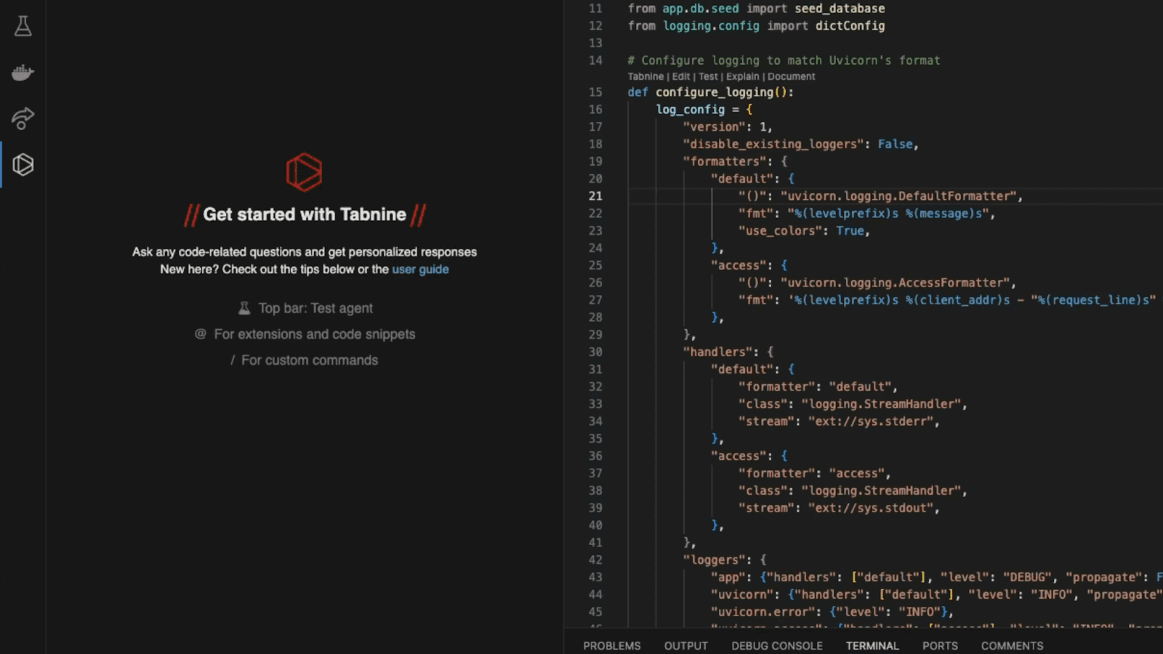Viewport: 1163px width, 654px height.
Task: Click the 'Get started with Tabnine' heading
Action: point(305,214)
